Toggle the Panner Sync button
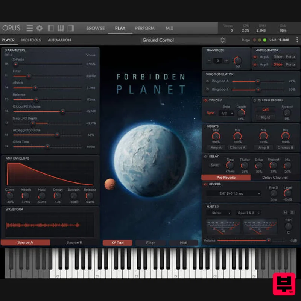 click(211, 113)
